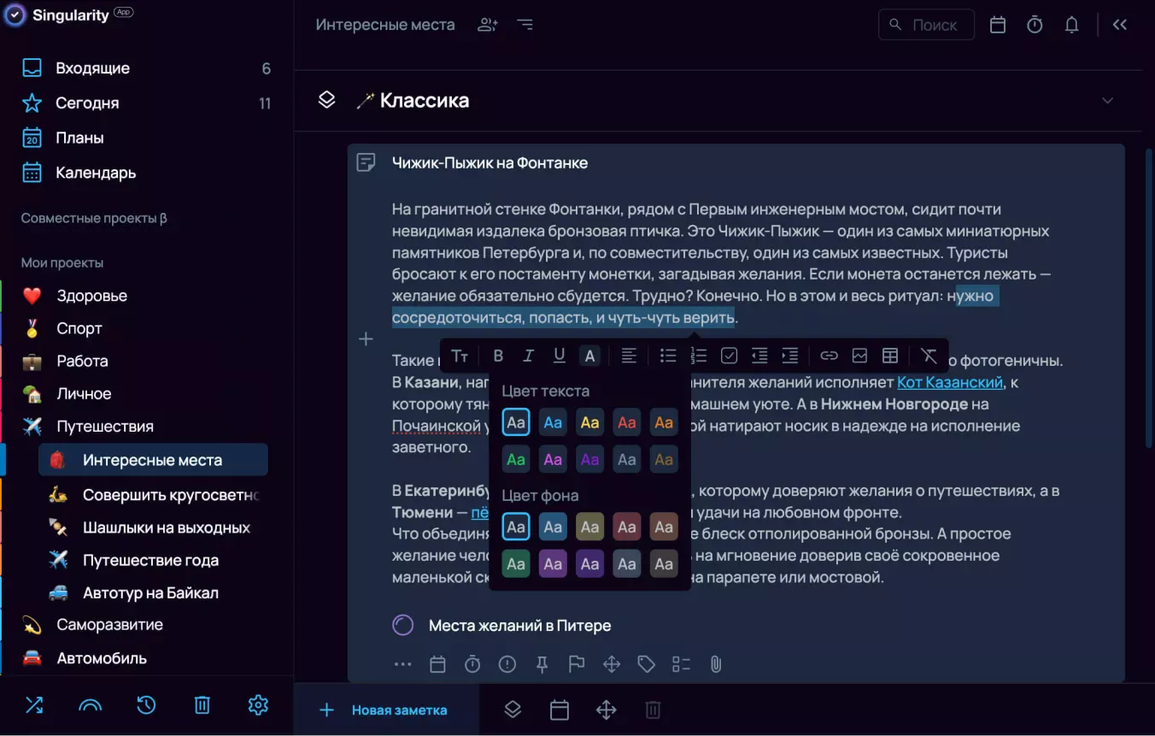This screenshot has width=1155, height=736.
Task: Click the layers icon next to Классика
Action: [326, 100]
